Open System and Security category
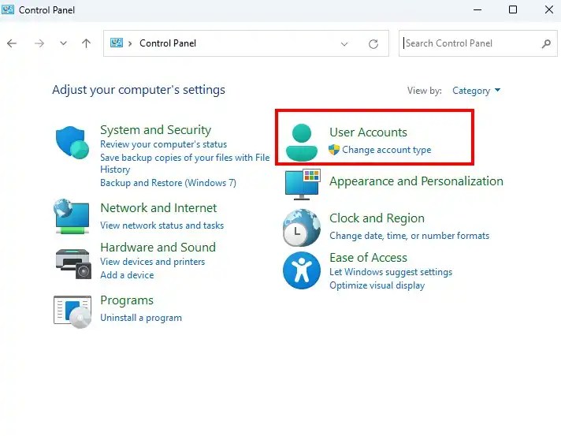The height and width of the screenshot is (436, 561). pos(156,129)
